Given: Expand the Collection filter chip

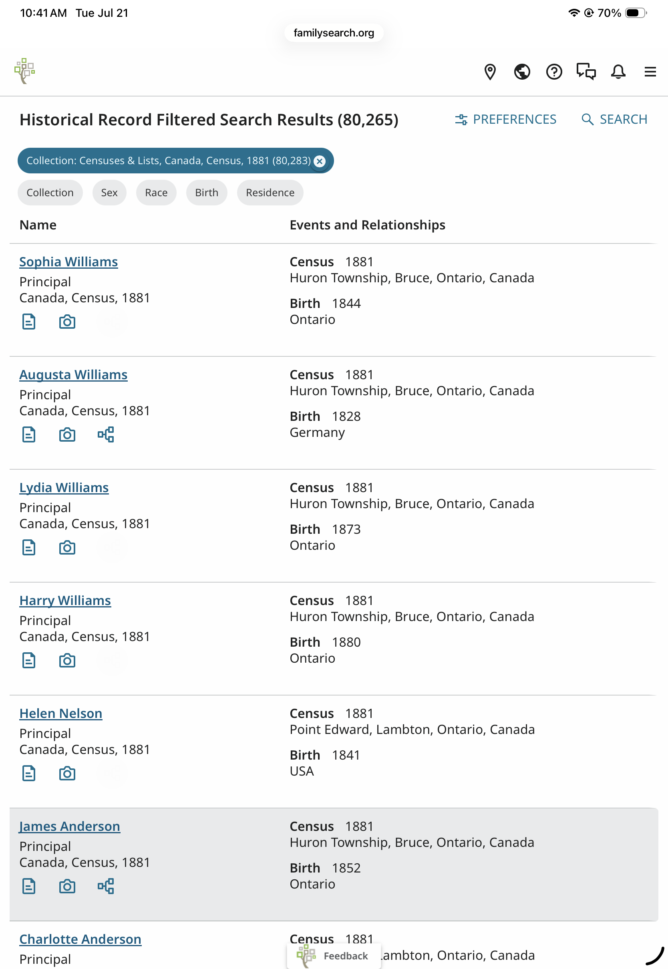Looking at the screenshot, I should [50, 193].
